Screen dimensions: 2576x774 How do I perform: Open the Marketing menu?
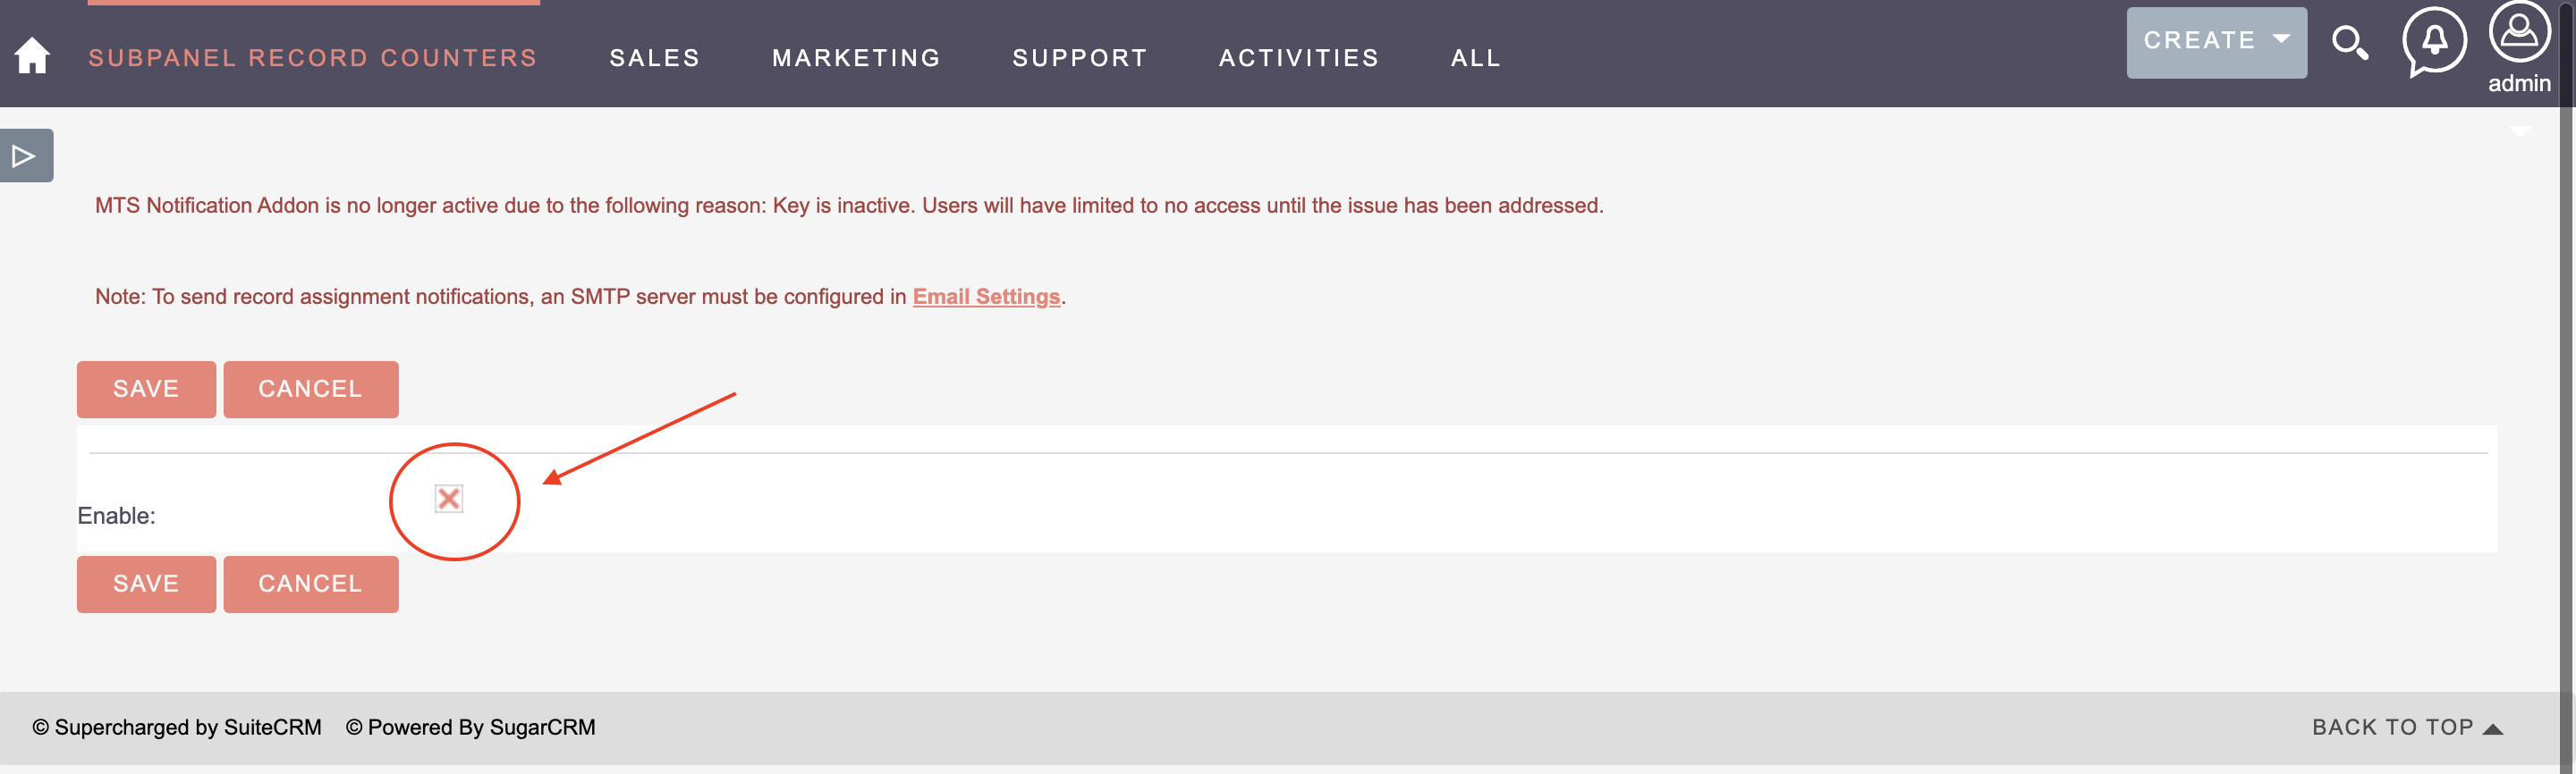click(856, 58)
